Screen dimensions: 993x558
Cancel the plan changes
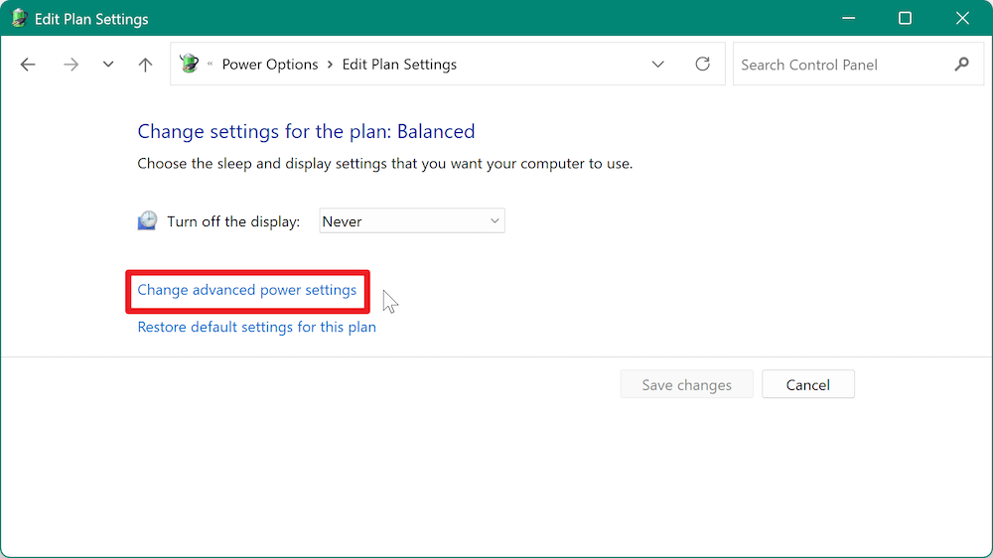(x=808, y=384)
